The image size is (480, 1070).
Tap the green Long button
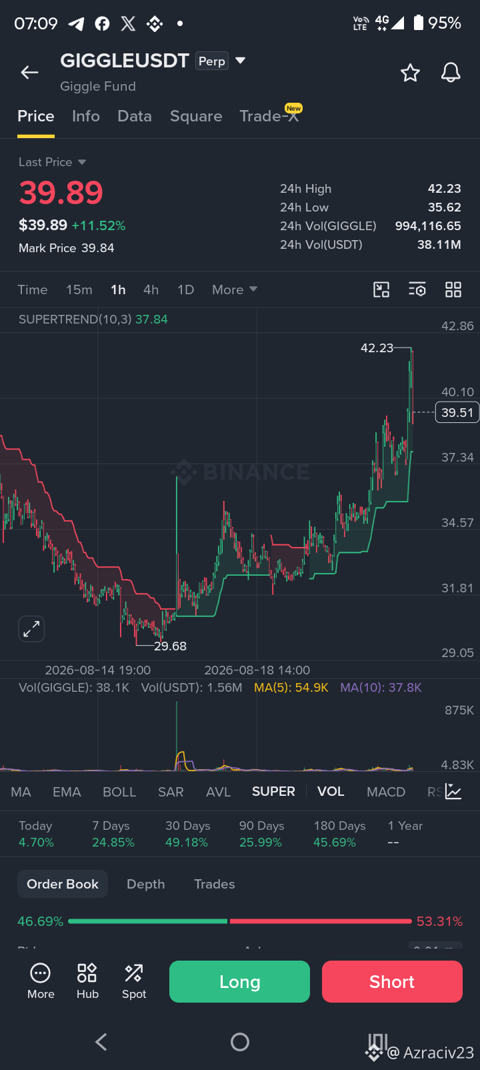239,981
